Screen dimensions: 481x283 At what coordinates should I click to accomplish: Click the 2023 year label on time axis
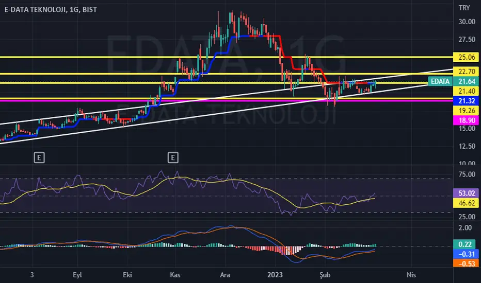pos(275,275)
